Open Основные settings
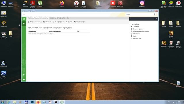The image size is (184, 104). (x=135, y=27)
